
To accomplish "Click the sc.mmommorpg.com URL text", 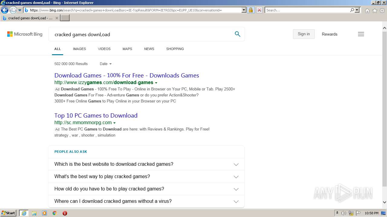I will pos(83,123).
